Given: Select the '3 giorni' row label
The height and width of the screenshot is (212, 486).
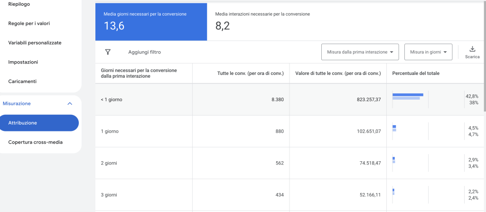Looking at the screenshot, I should click(109, 195).
